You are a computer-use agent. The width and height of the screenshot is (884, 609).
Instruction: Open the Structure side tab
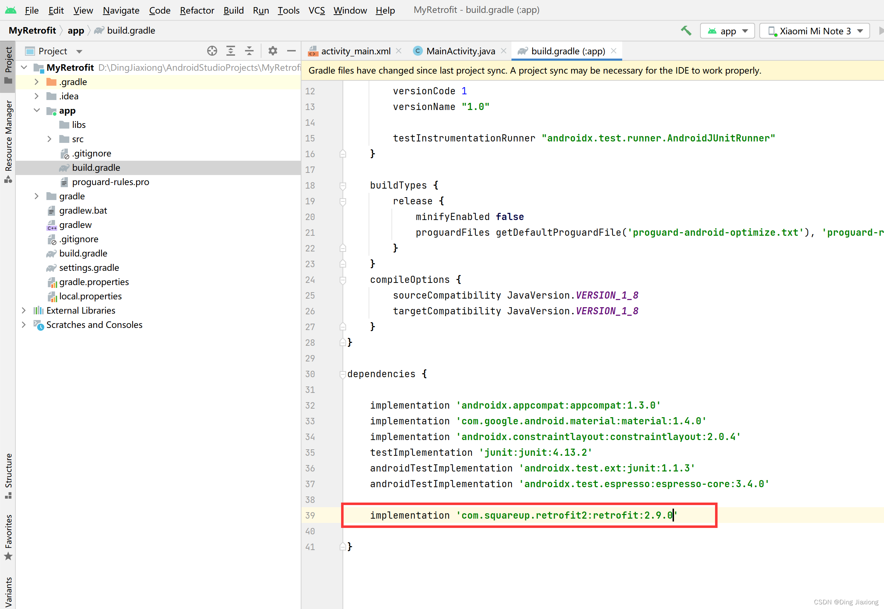[8, 476]
